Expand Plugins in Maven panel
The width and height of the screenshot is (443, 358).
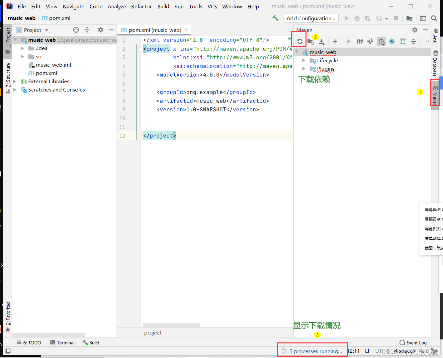point(304,69)
